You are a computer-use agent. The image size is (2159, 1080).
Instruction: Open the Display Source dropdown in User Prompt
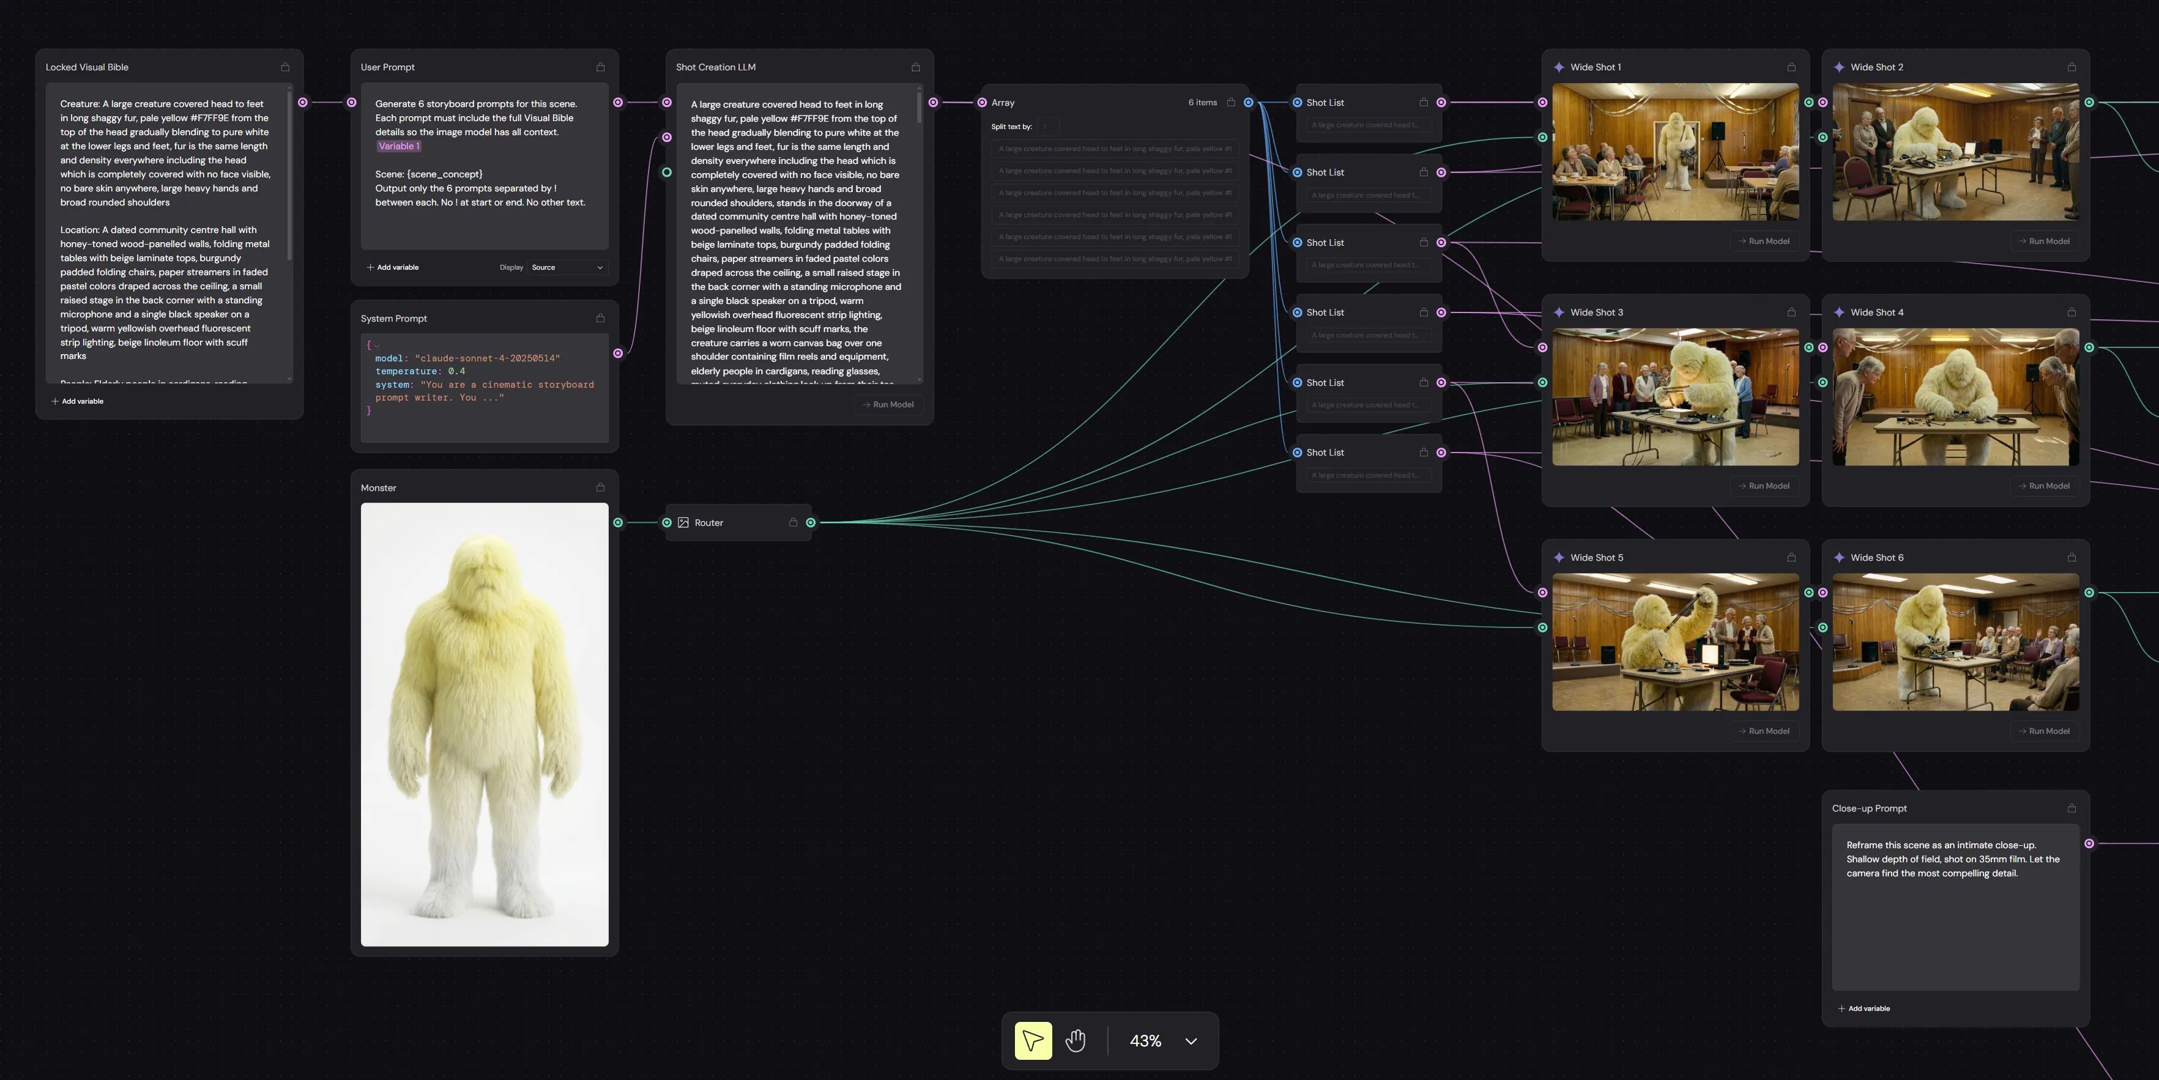coord(567,267)
